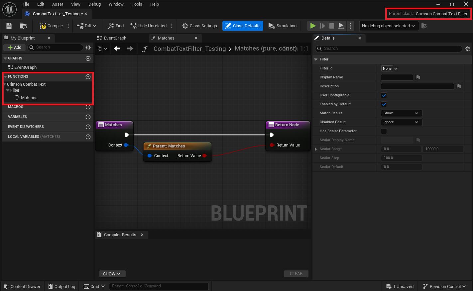Click the Stop playback button

(x=332, y=26)
